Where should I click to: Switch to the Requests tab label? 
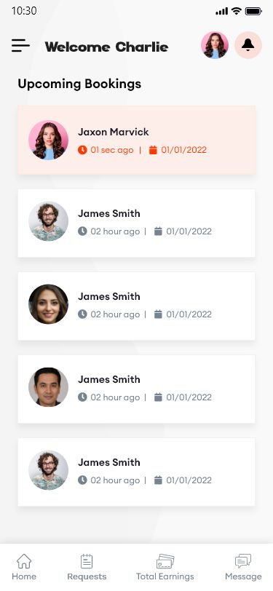pos(87,576)
